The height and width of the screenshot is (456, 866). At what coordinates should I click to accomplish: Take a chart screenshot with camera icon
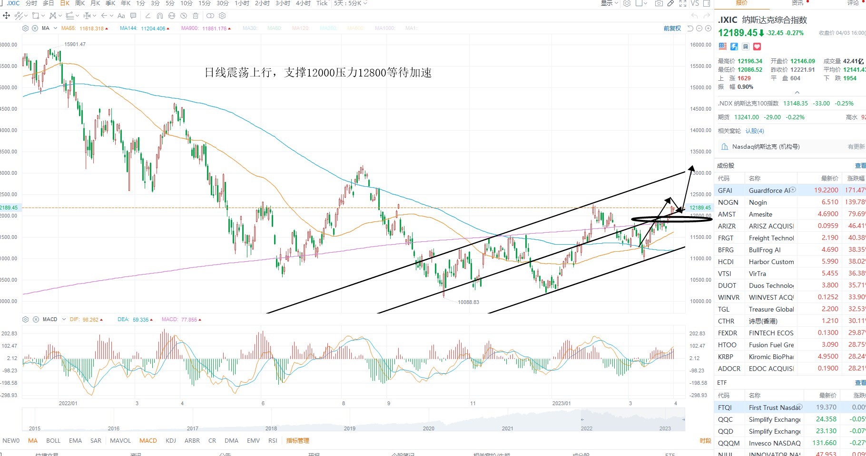point(659,3)
